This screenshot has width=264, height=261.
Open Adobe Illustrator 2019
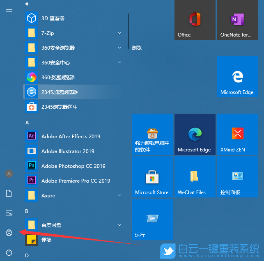tap(73, 151)
